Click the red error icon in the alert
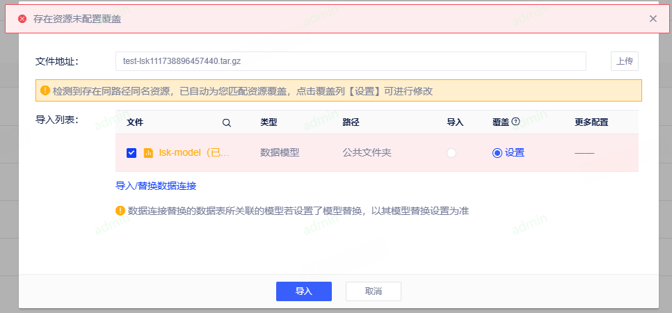 coord(22,19)
